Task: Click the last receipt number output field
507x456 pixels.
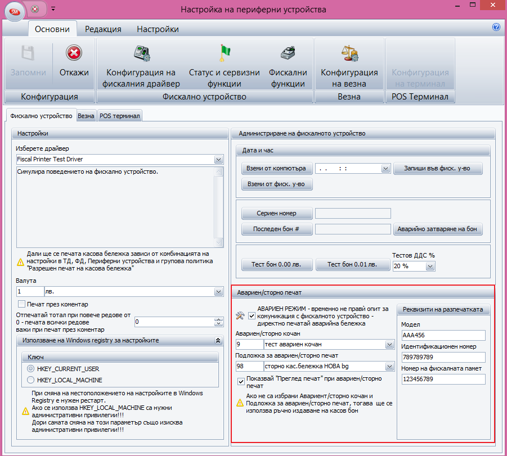Action: pos(353,229)
